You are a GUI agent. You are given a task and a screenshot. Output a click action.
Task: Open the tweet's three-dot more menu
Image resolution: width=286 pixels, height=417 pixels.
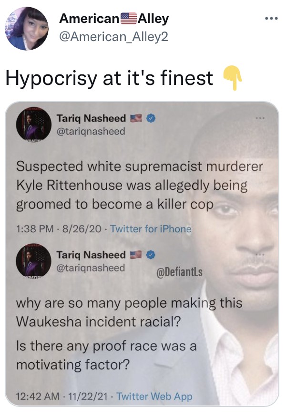click(271, 19)
